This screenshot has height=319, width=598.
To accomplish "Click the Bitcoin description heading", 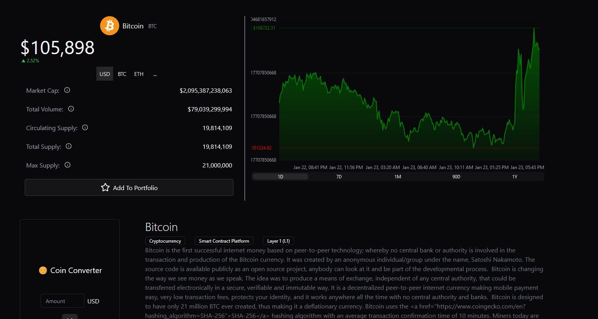I will (161, 227).
